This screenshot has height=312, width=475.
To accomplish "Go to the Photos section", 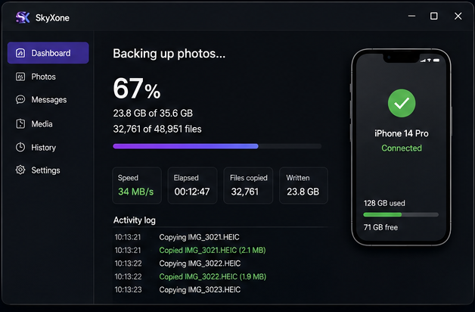I will click(48, 76).
